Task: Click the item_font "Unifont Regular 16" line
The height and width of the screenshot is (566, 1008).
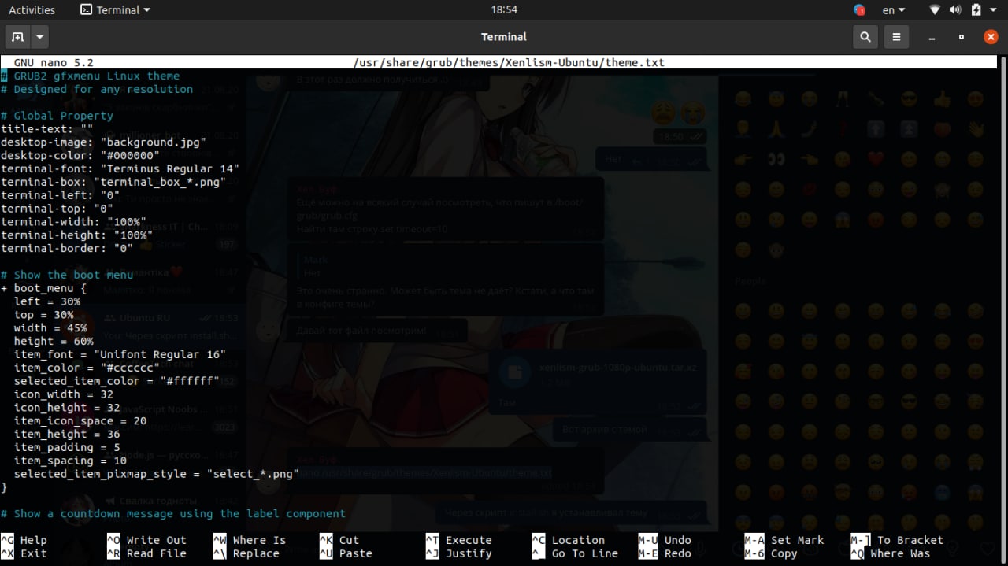Action: 120,354
